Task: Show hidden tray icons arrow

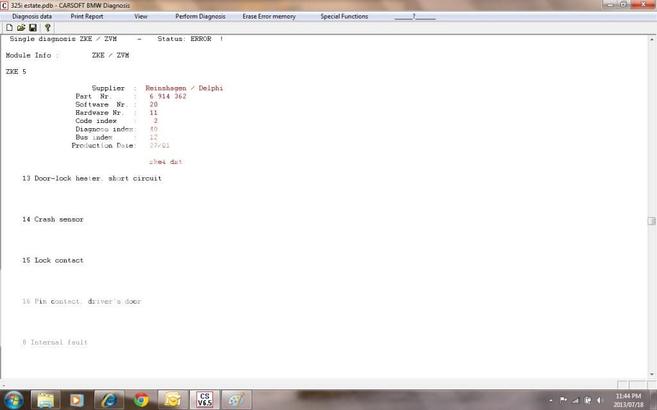Action: click(550, 400)
